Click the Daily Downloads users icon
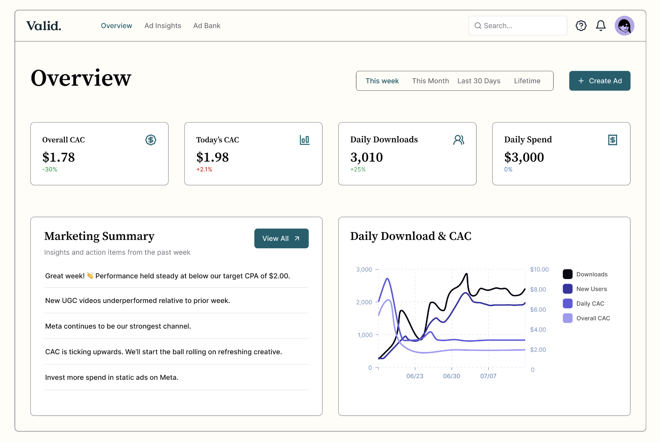The height and width of the screenshot is (442, 660). coord(458,140)
